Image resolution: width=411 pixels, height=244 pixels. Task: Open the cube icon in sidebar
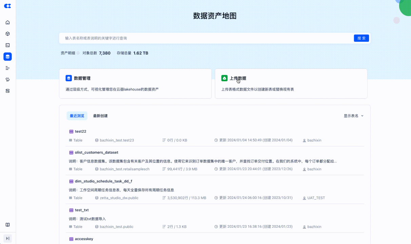(x=7, y=34)
